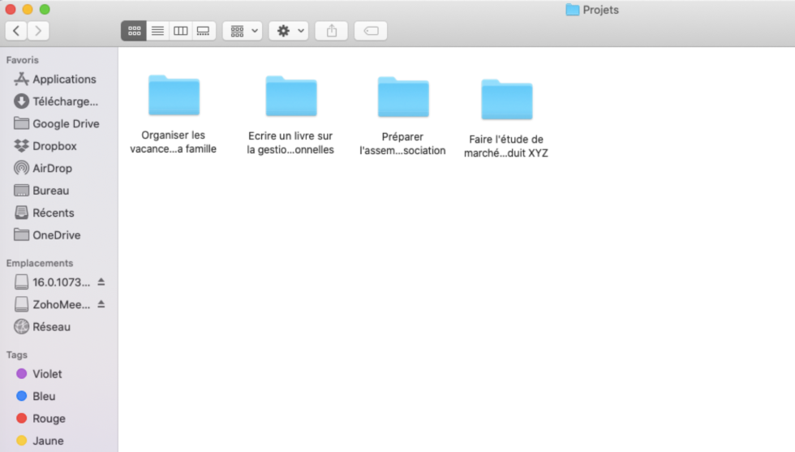The height and width of the screenshot is (452, 795).
Task: Click the Share toolbar button
Action: [331, 31]
